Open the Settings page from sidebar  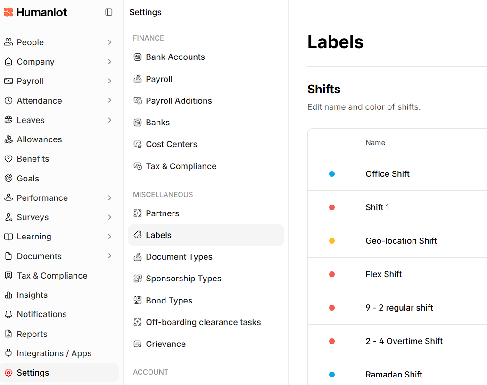pos(59,373)
